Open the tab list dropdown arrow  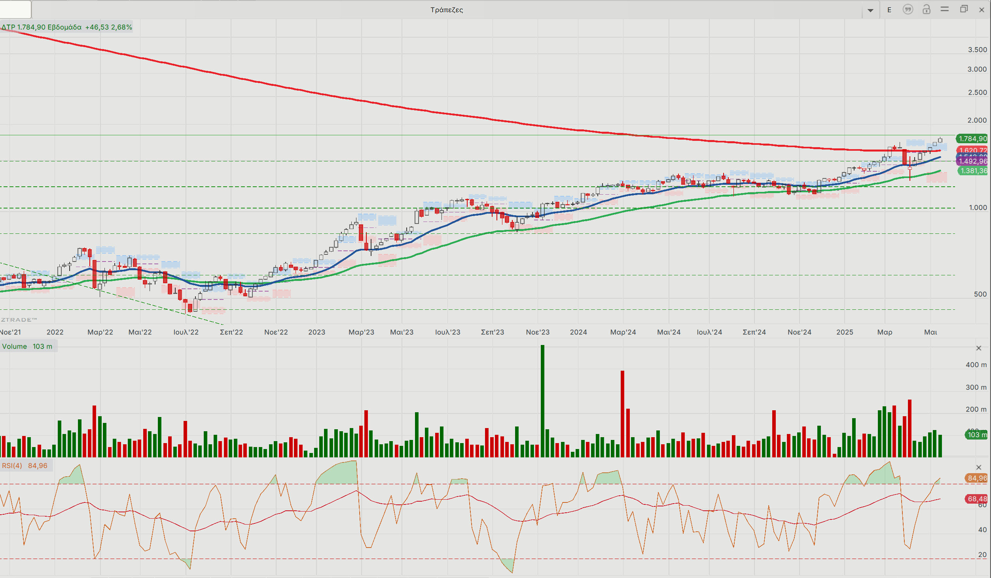(x=870, y=10)
